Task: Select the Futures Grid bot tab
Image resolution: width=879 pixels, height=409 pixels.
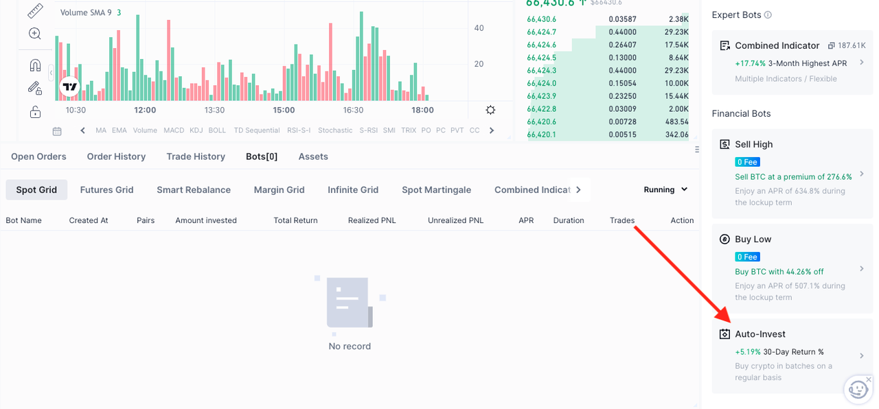Action: 106,189
